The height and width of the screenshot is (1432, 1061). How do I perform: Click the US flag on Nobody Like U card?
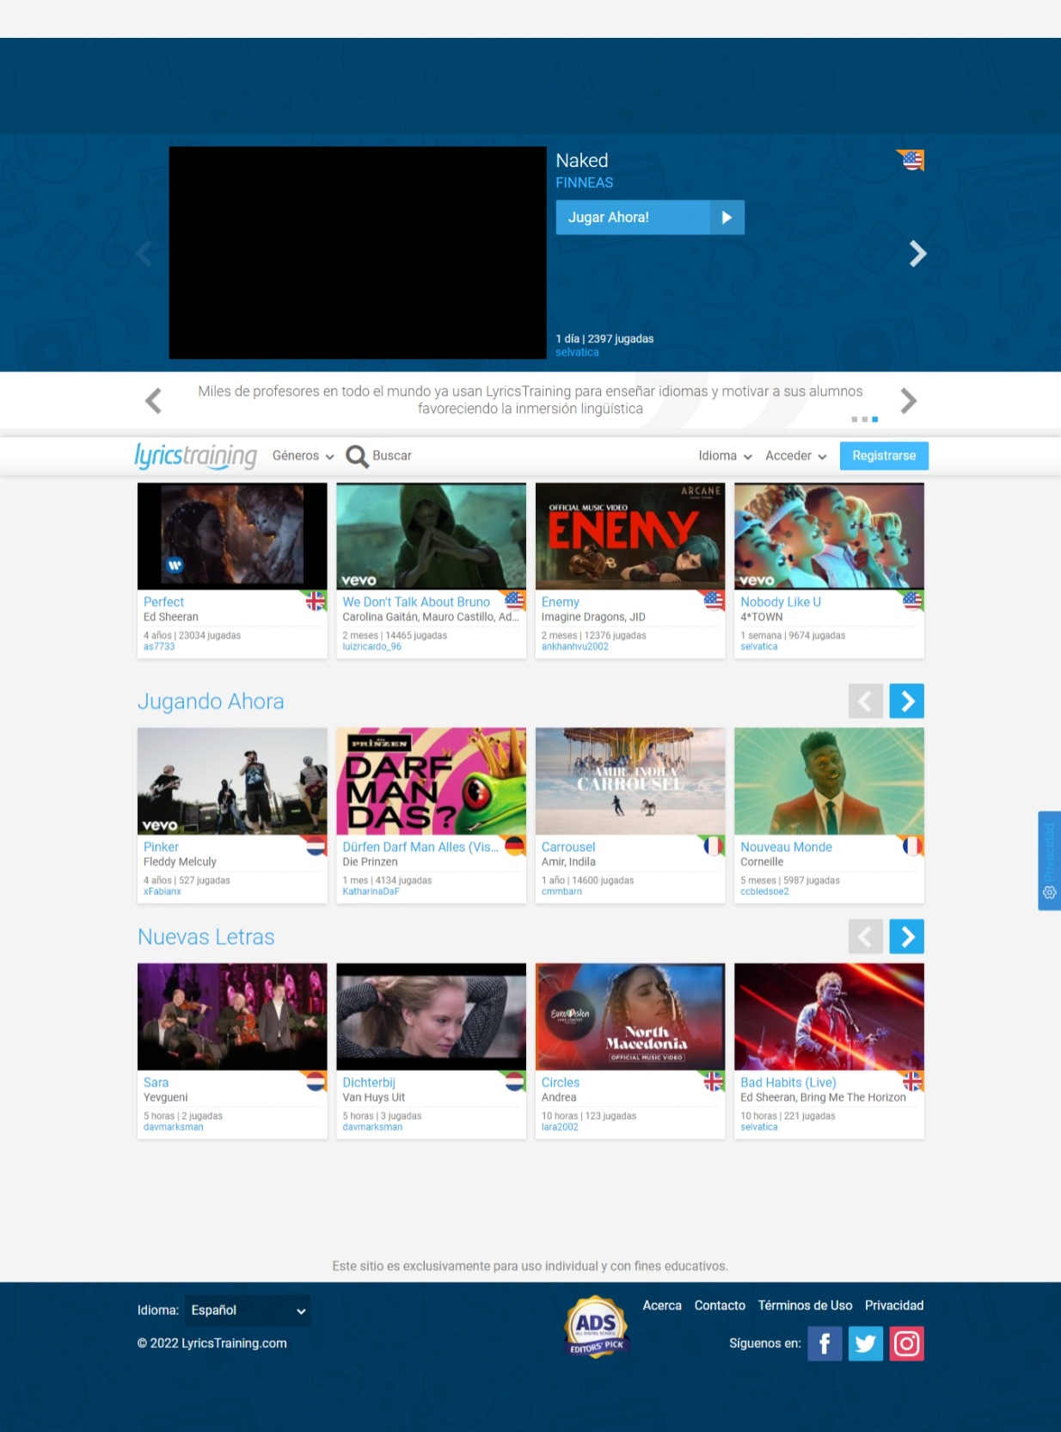[912, 601]
